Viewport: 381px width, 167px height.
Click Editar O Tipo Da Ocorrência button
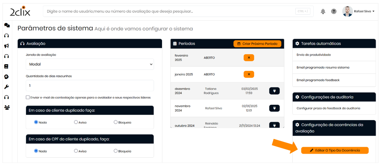click(335, 150)
